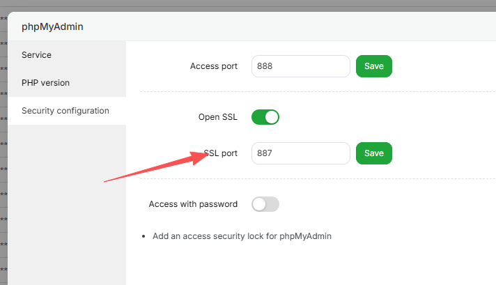Save the SSL port value

pos(374,153)
